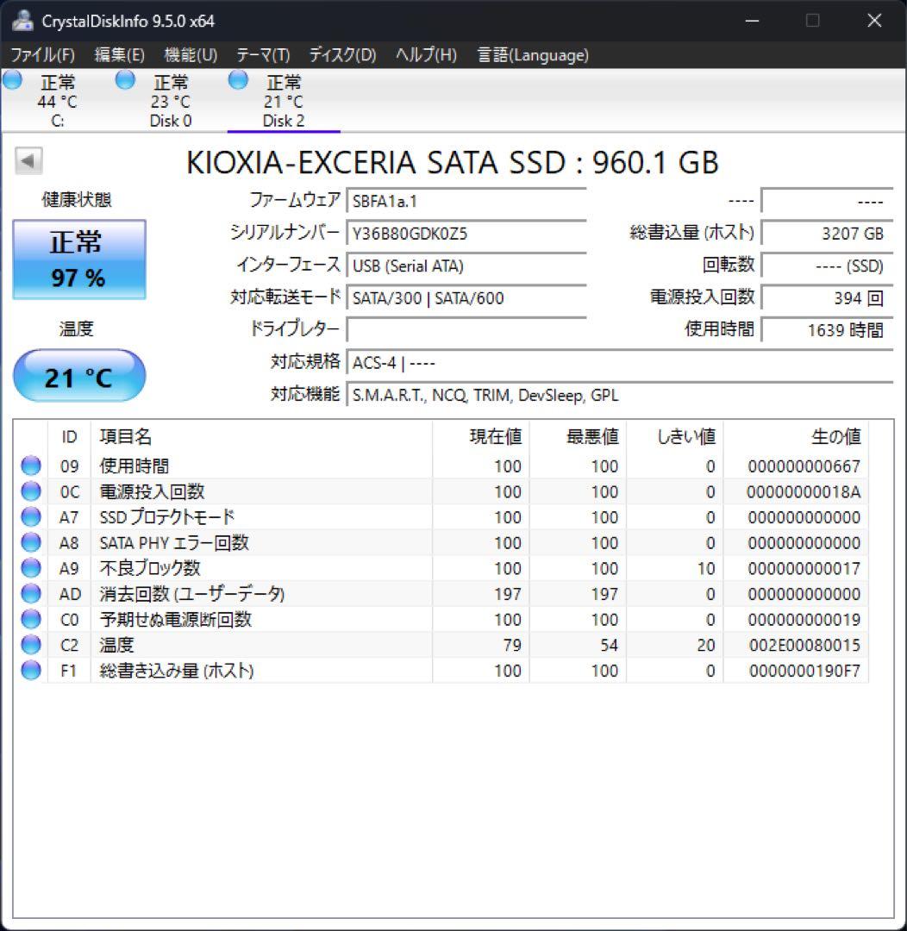
Task: Click status orb of A7 SSDプロテクトモード row
Action: [x=31, y=516]
